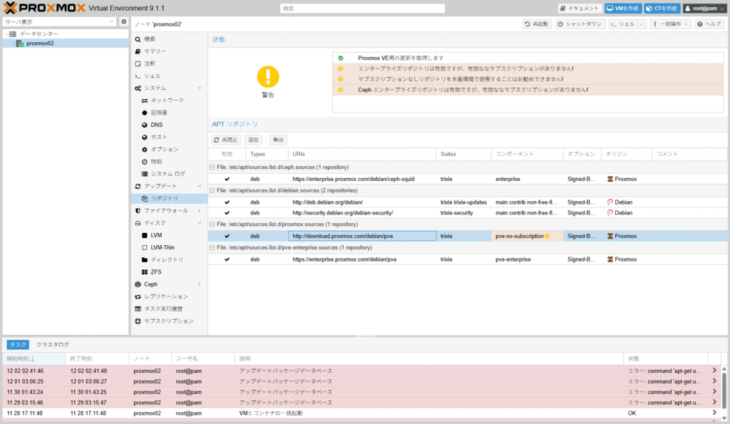Click enabled checkmark for ceph-squid repository
Viewport: 730px width, 424px height.
point(227,179)
